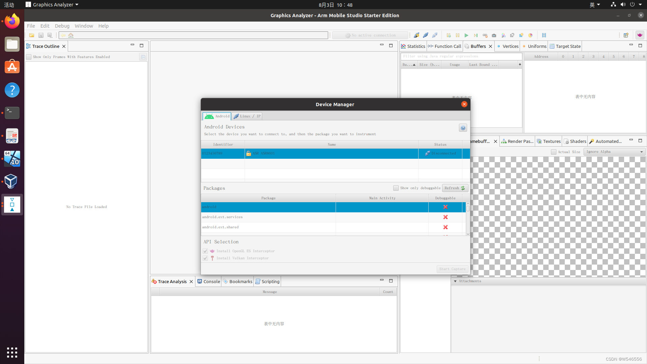Open a trace file from toolbar
The image size is (647, 364).
31,35
